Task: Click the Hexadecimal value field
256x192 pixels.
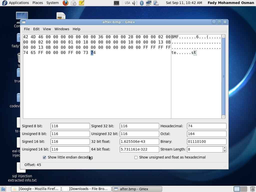Action: 206,126
